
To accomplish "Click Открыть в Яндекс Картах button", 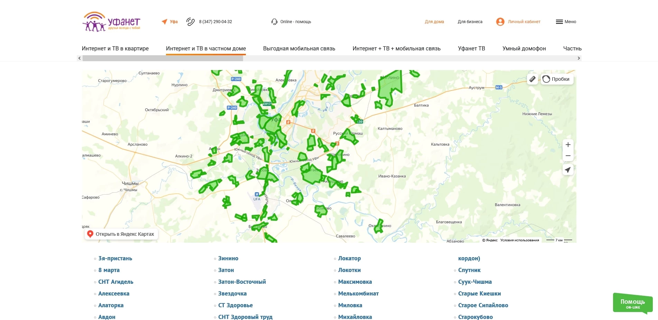I will point(121,234).
